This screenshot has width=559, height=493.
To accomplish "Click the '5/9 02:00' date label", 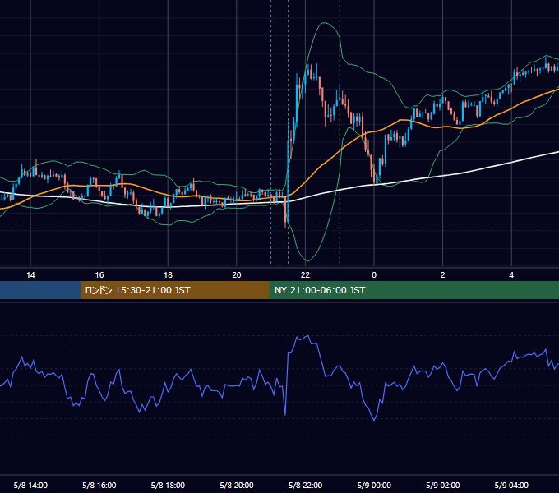I will [x=443, y=485].
